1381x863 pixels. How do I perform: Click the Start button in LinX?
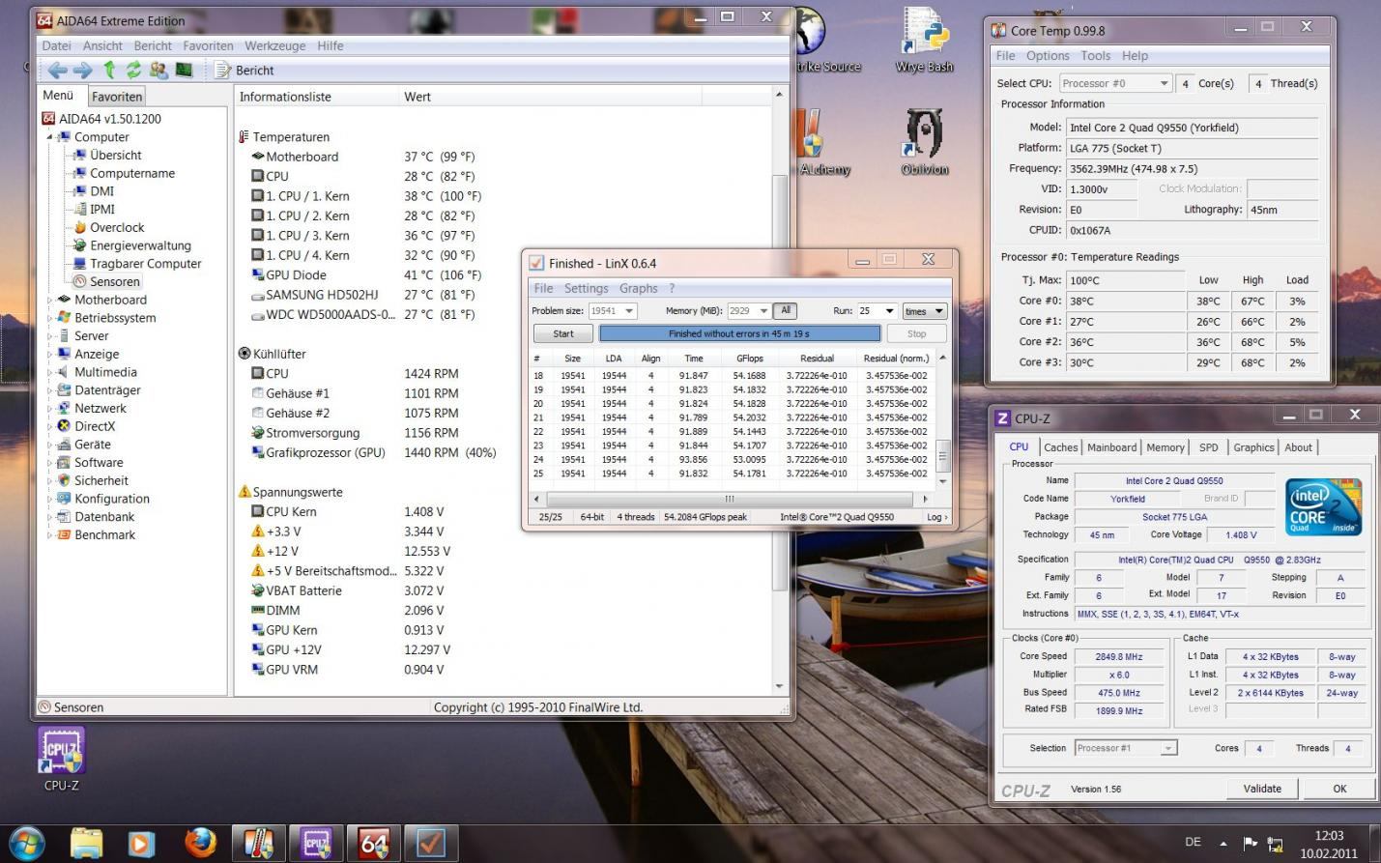563,333
